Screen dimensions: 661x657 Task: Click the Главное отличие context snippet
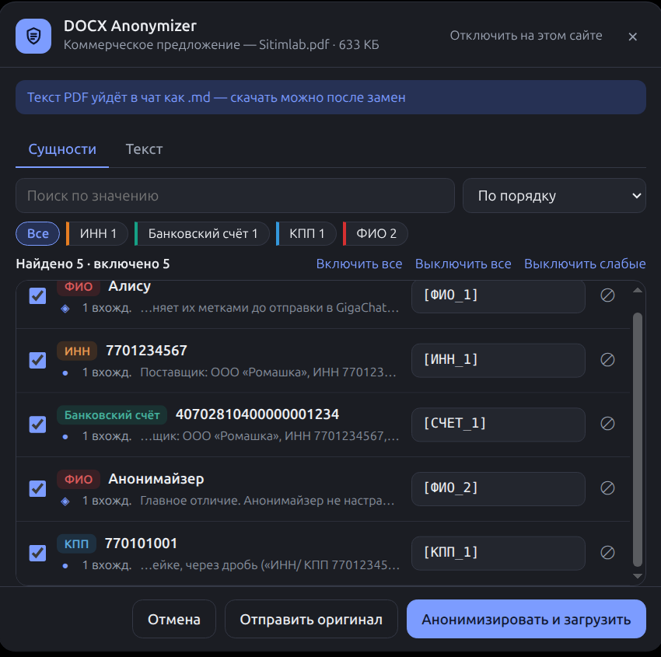pyautogui.click(x=268, y=501)
